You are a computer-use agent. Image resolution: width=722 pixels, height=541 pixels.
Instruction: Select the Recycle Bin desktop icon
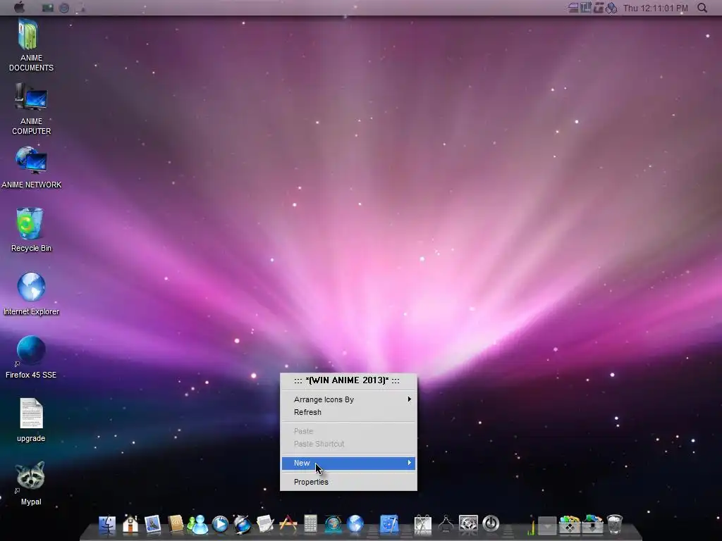point(30,223)
